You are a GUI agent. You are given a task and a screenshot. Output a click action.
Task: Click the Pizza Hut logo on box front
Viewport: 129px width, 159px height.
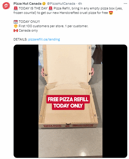67,126
